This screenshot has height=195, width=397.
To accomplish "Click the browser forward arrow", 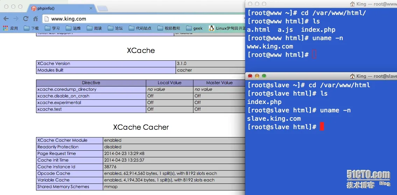I will [x=16, y=19].
